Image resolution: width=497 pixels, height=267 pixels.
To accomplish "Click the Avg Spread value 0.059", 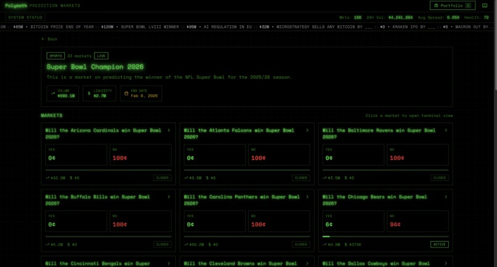I will (453, 17).
